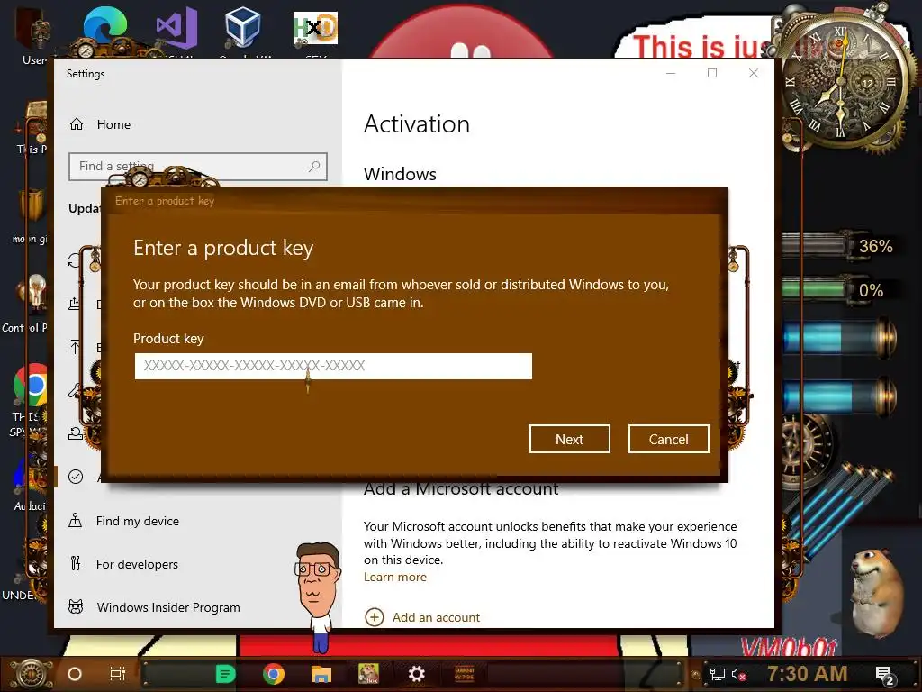Click the Windows Insider cat icon

[76, 606]
